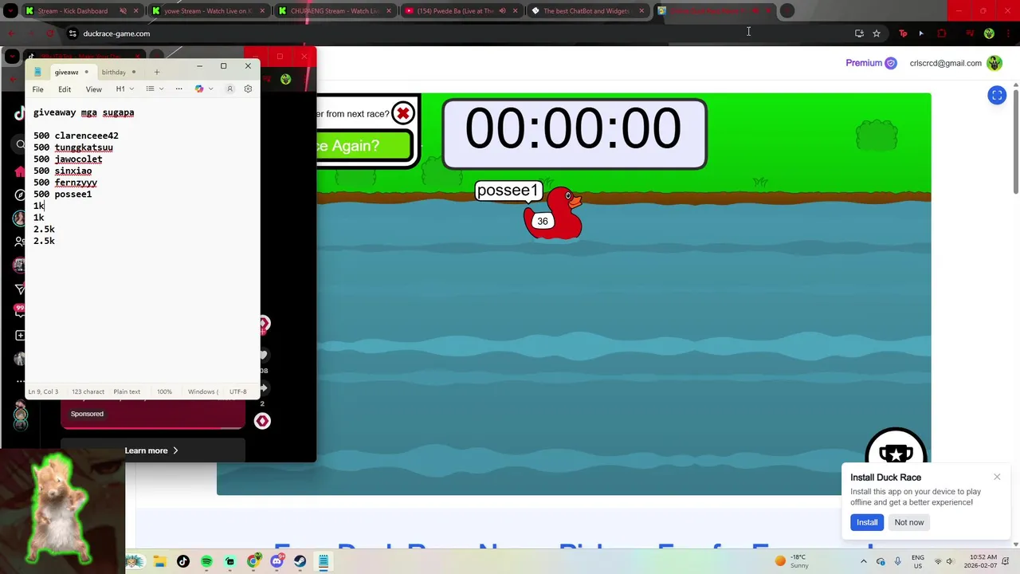This screenshot has width=1020, height=574.
Task: Choose Not now in install popup
Action: tap(908, 522)
